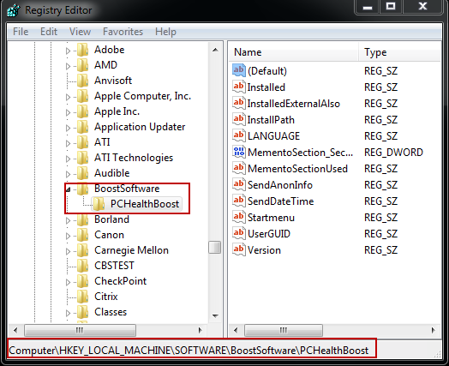Click the tree pane scroll down arrow
The height and width of the screenshot is (366, 449).
215,316
